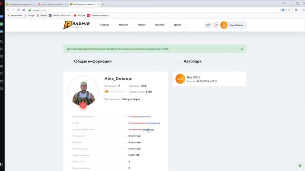Open the VK icon in Opera sidebar
Image resolution: width=305 pixels, height=171 pixels.
pyautogui.click(x=1, y=31)
